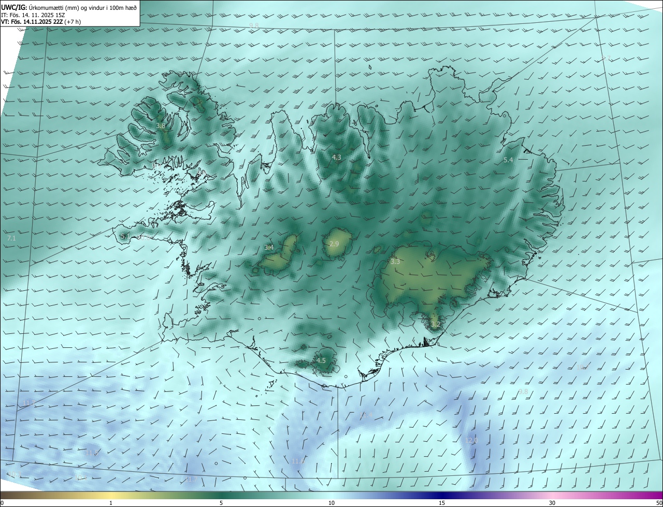Click the 30 tick on the colour scale

[552, 503]
